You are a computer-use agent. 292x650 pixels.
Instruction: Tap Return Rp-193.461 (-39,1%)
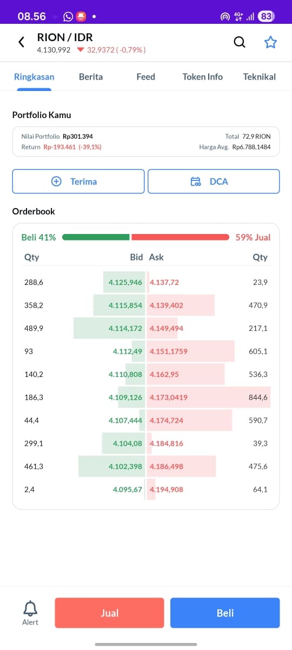(x=61, y=147)
